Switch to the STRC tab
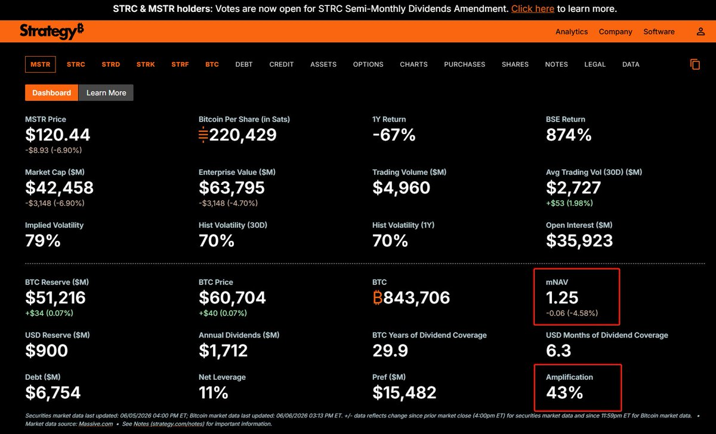The image size is (716, 434). click(x=76, y=64)
